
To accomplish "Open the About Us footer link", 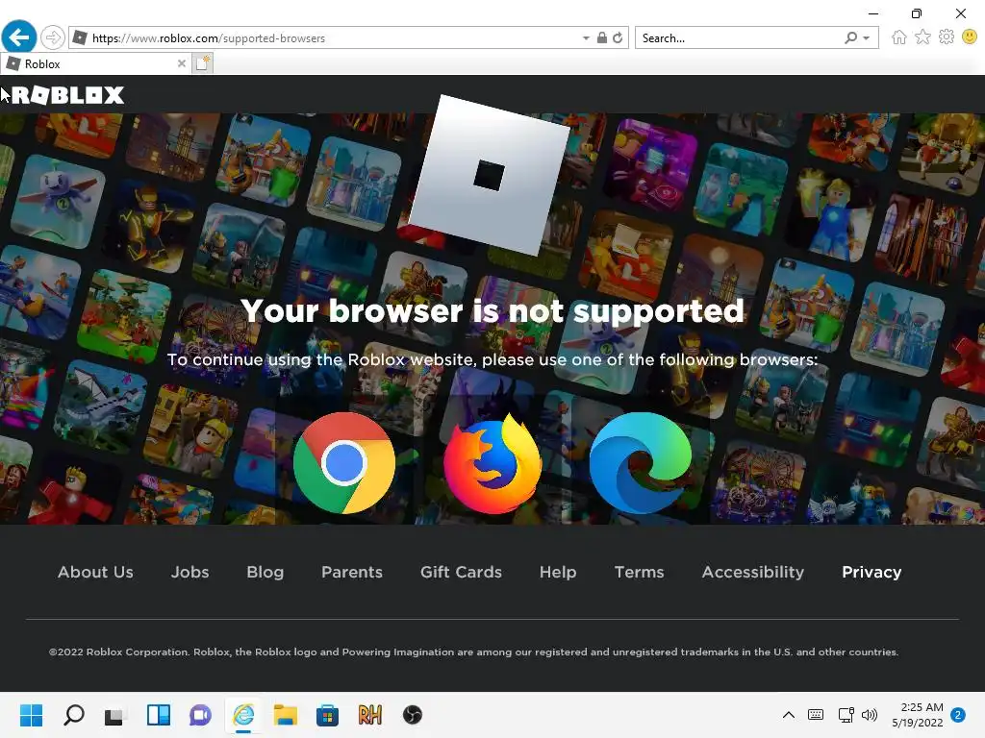I will click(x=95, y=572).
